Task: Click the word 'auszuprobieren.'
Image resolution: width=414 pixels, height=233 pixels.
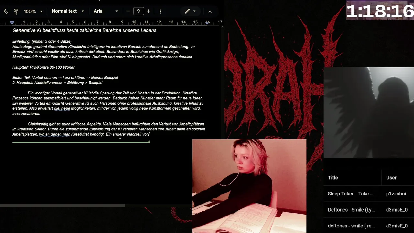Action: point(26,114)
